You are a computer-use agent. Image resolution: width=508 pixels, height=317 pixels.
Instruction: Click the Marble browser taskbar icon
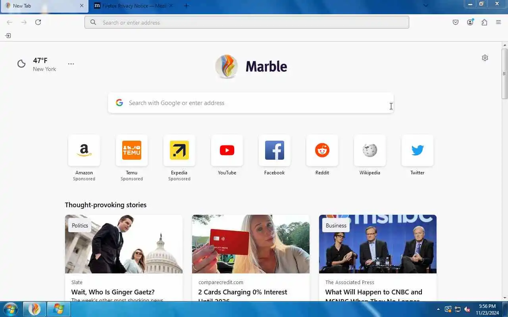[35, 309]
